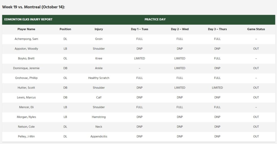Select the Achempong, Sam player name
The width and height of the screenshot is (277, 144).
point(26,39)
